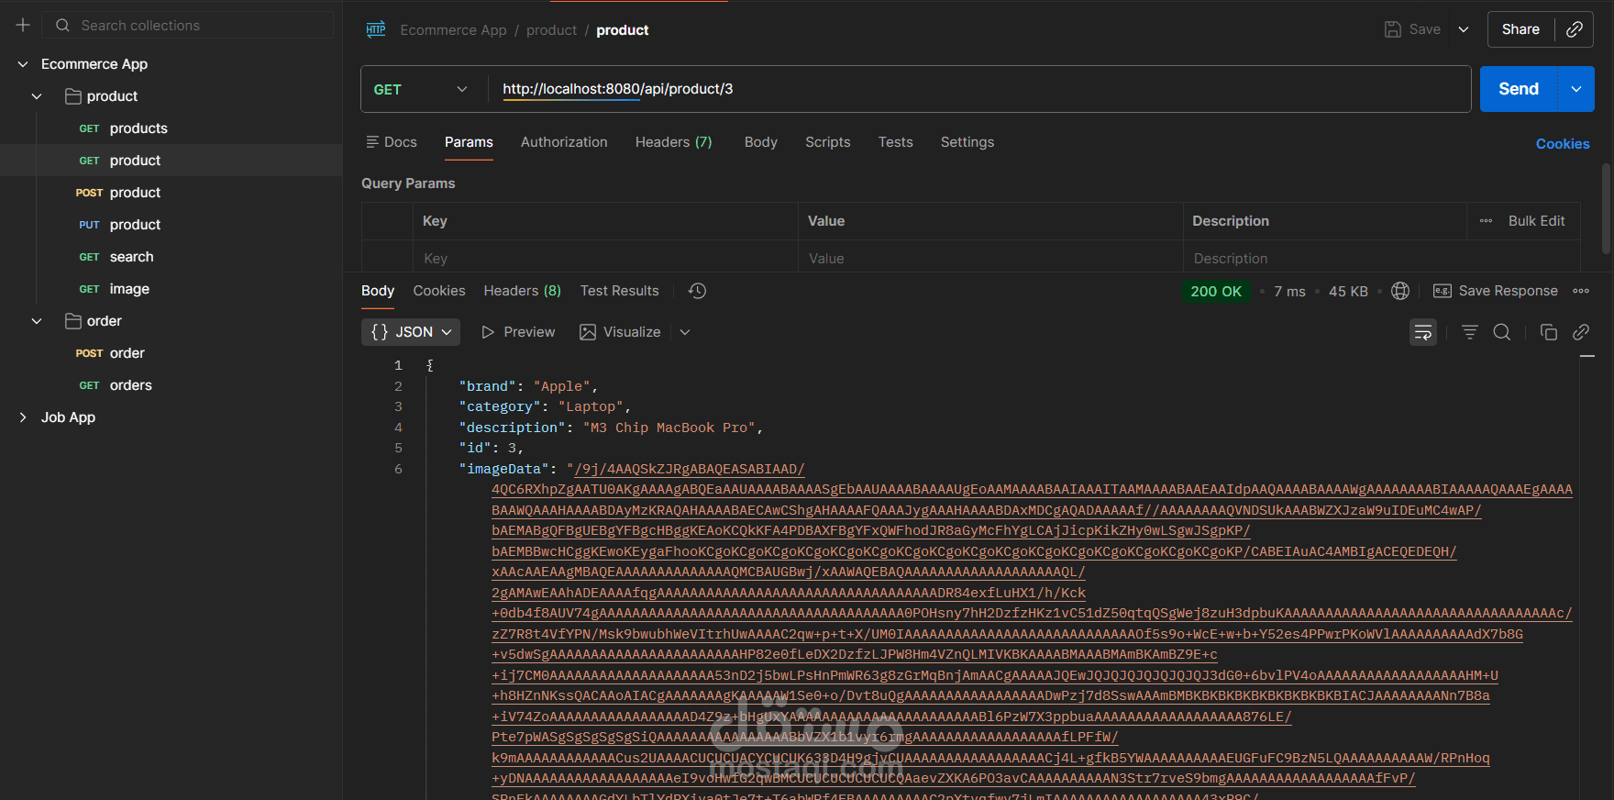Click the 7 ms response time
The image size is (1614, 800).
pyautogui.click(x=1289, y=291)
